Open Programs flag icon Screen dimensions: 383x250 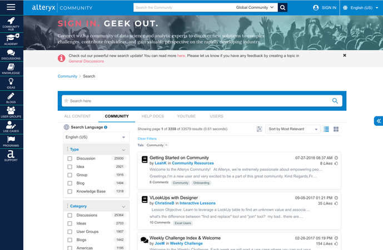11,141
